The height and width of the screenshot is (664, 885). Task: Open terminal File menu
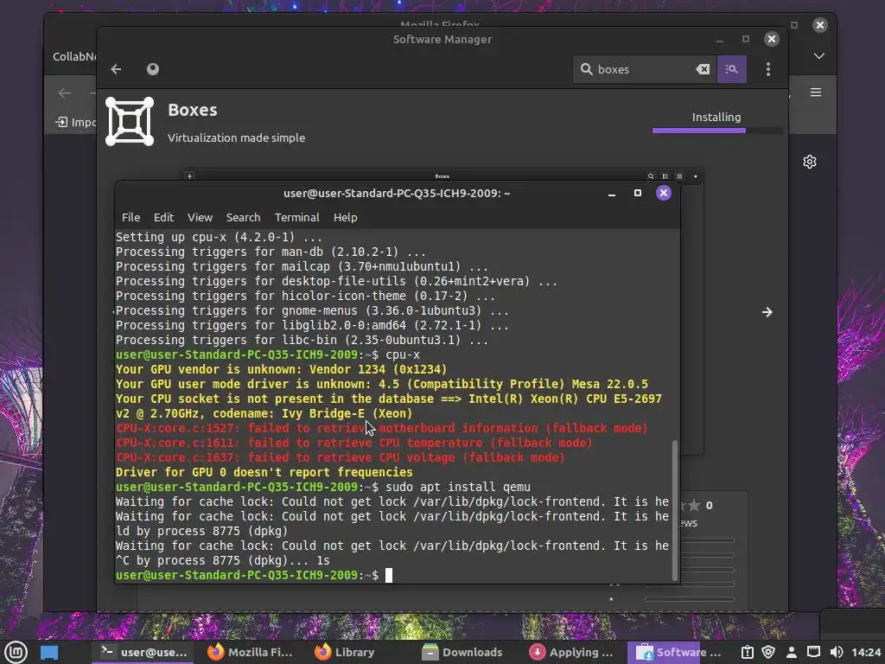click(x=131, y=217)
